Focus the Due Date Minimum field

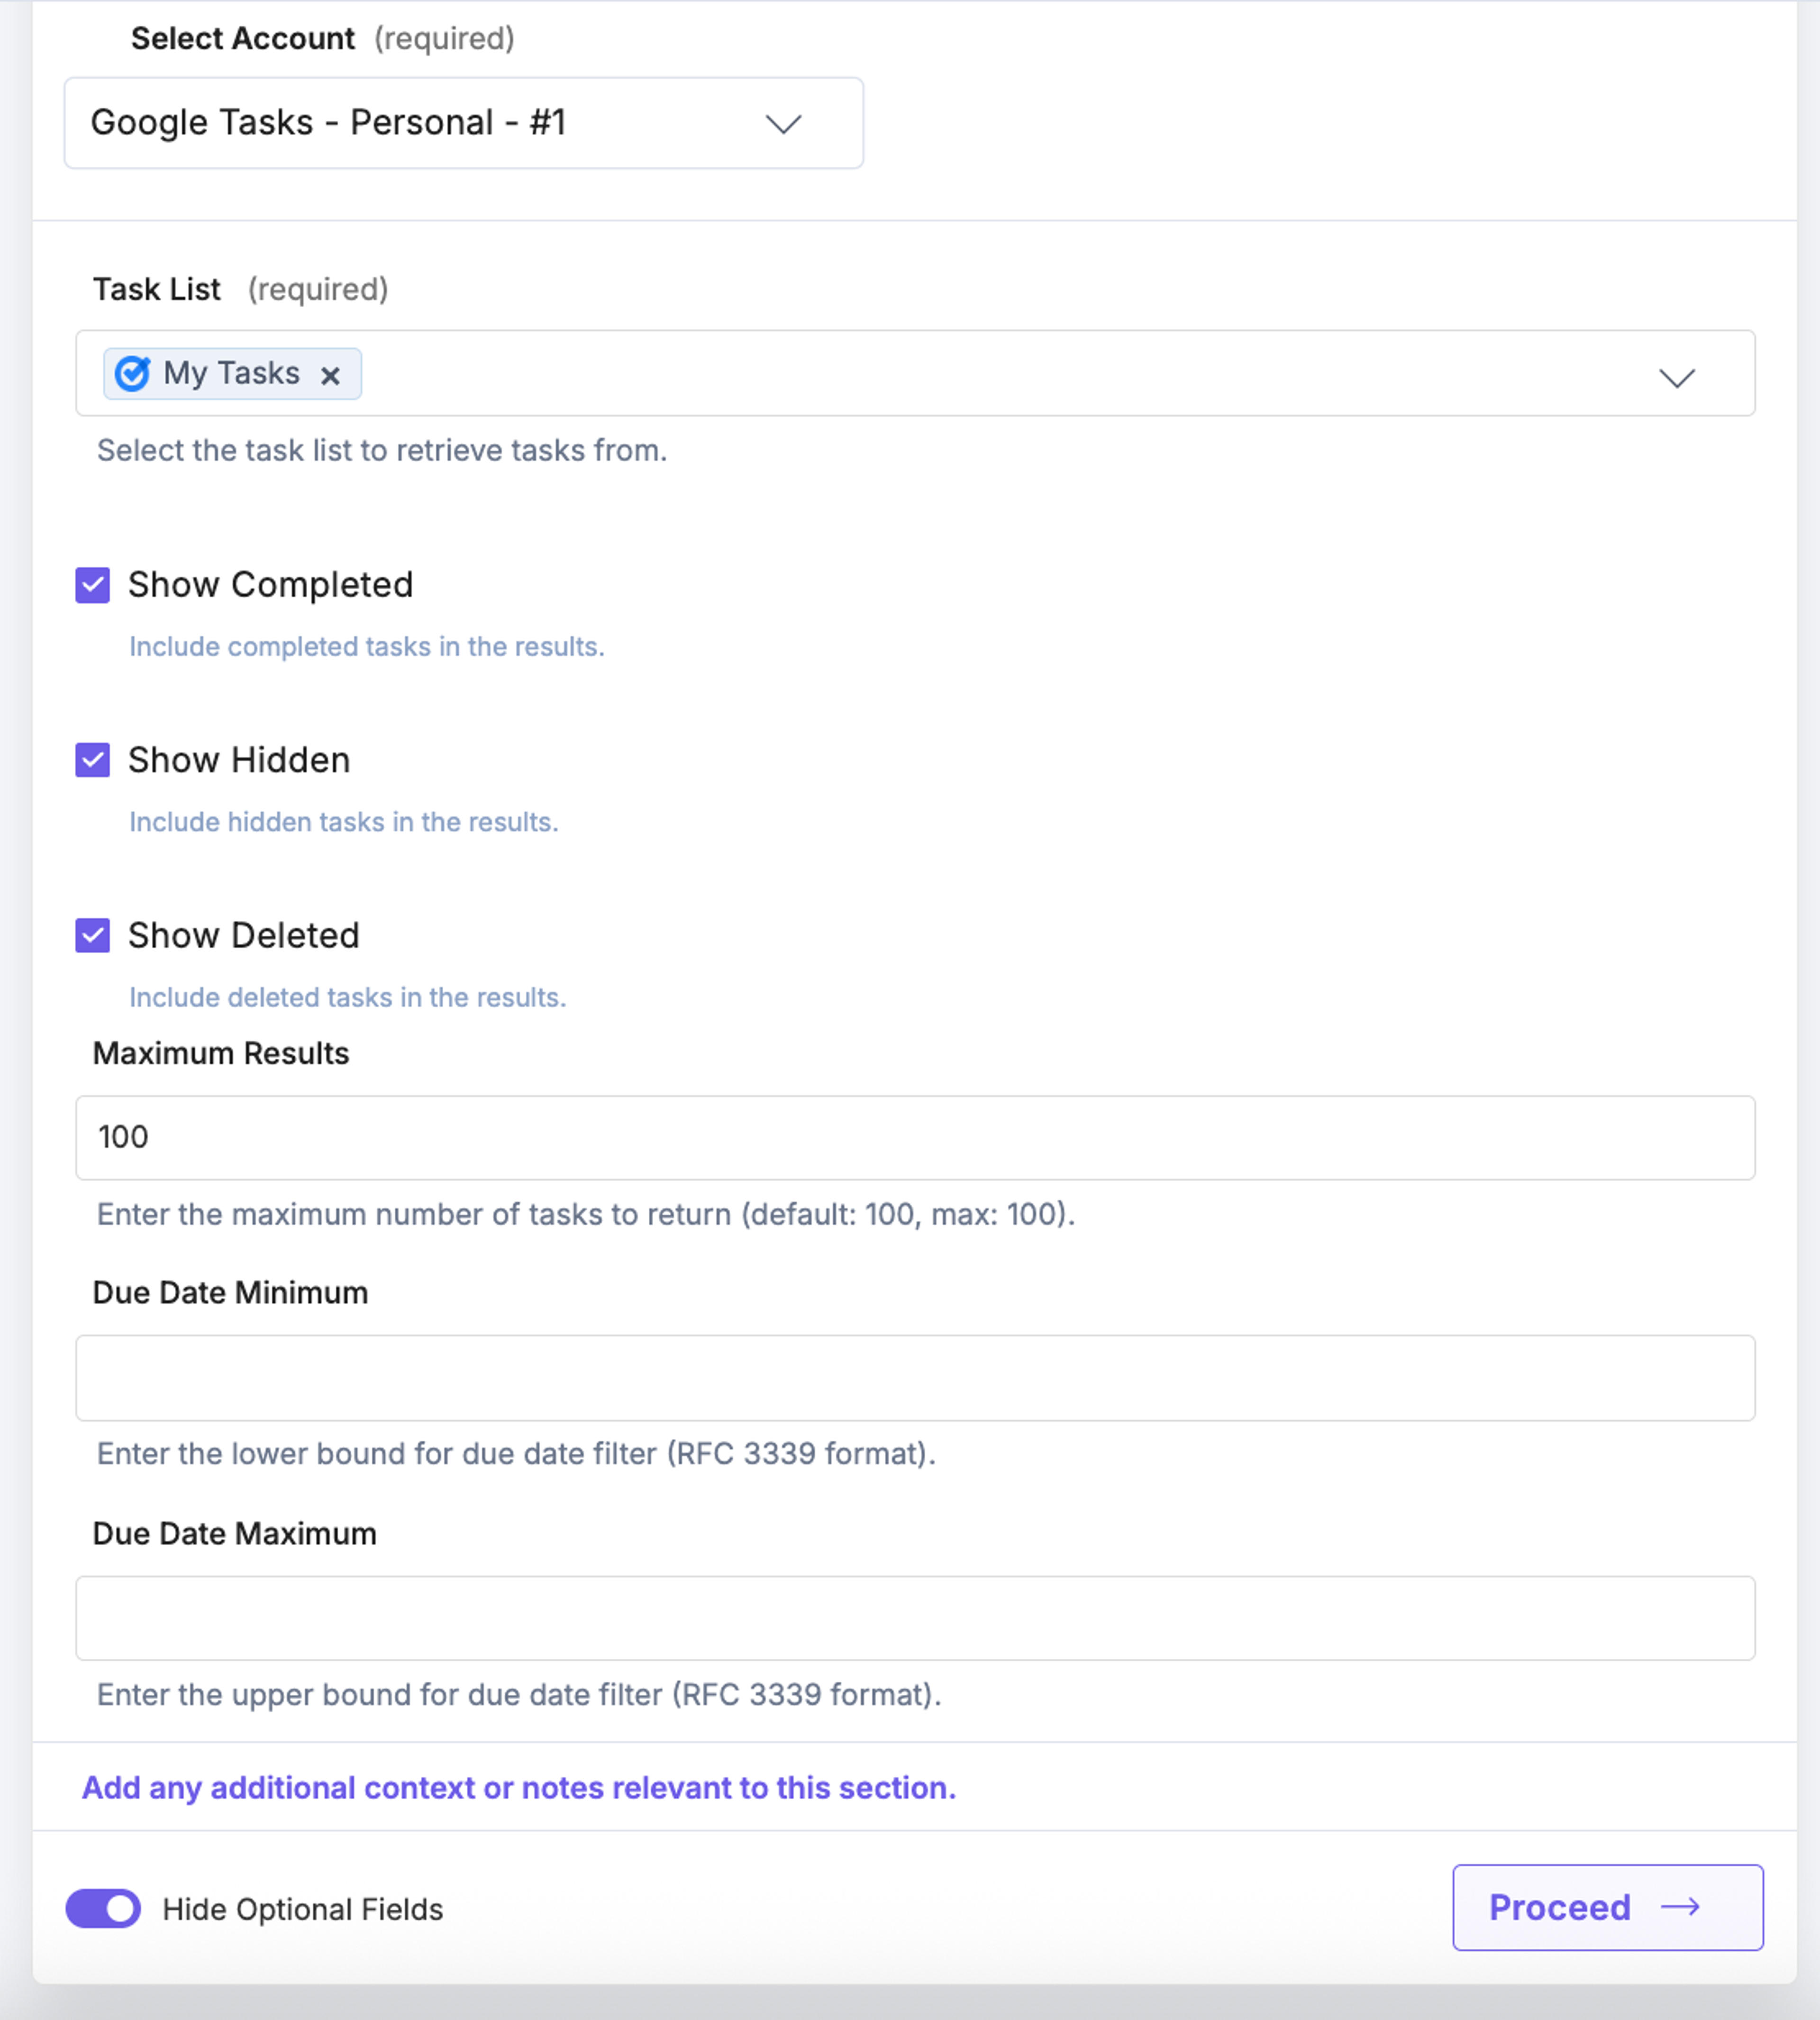(915, 1378)
